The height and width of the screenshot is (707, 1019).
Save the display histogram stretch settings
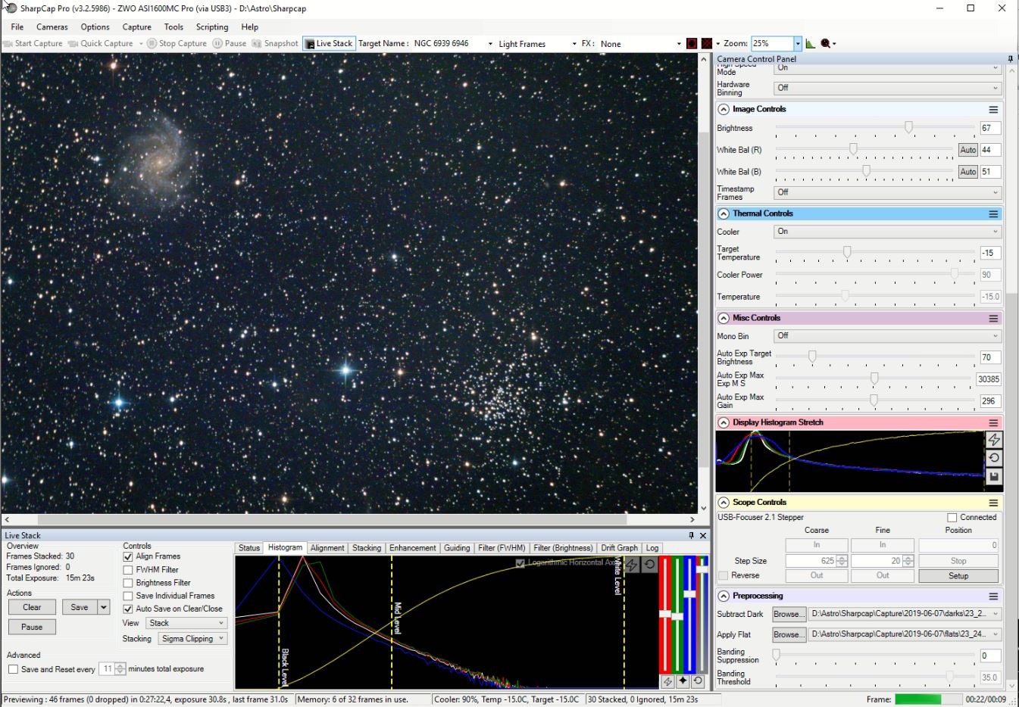[x=993, y=476]
